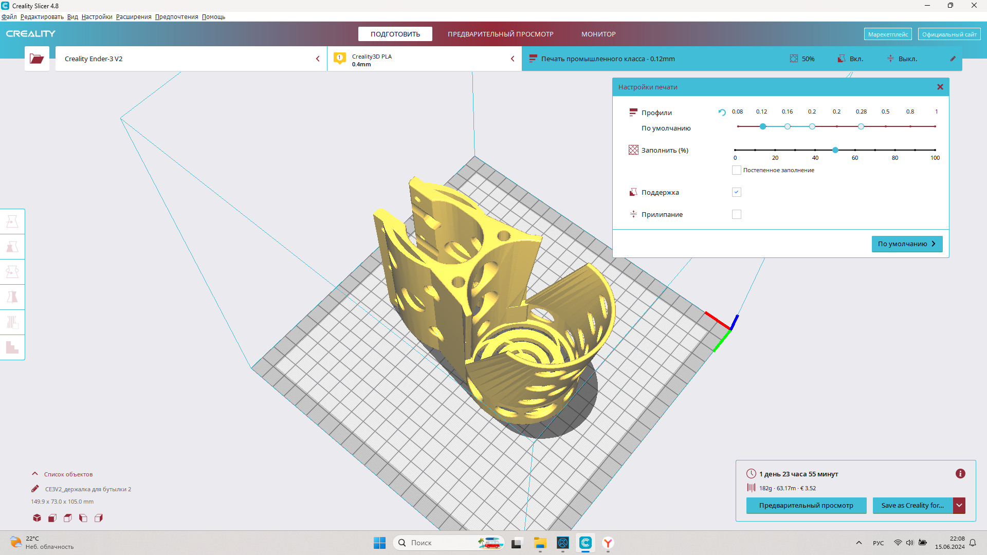987x555 pixels.
Task: Select the Mirror tool in left toolbar
Action: click(12, 297)
